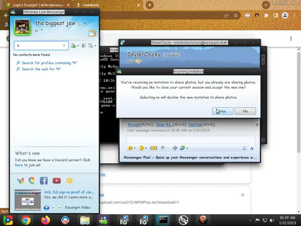Switch to the Downloads browser tab
The width and height of the screenshot is (301, 226).
pyautogui.click(x=91, y=5)
